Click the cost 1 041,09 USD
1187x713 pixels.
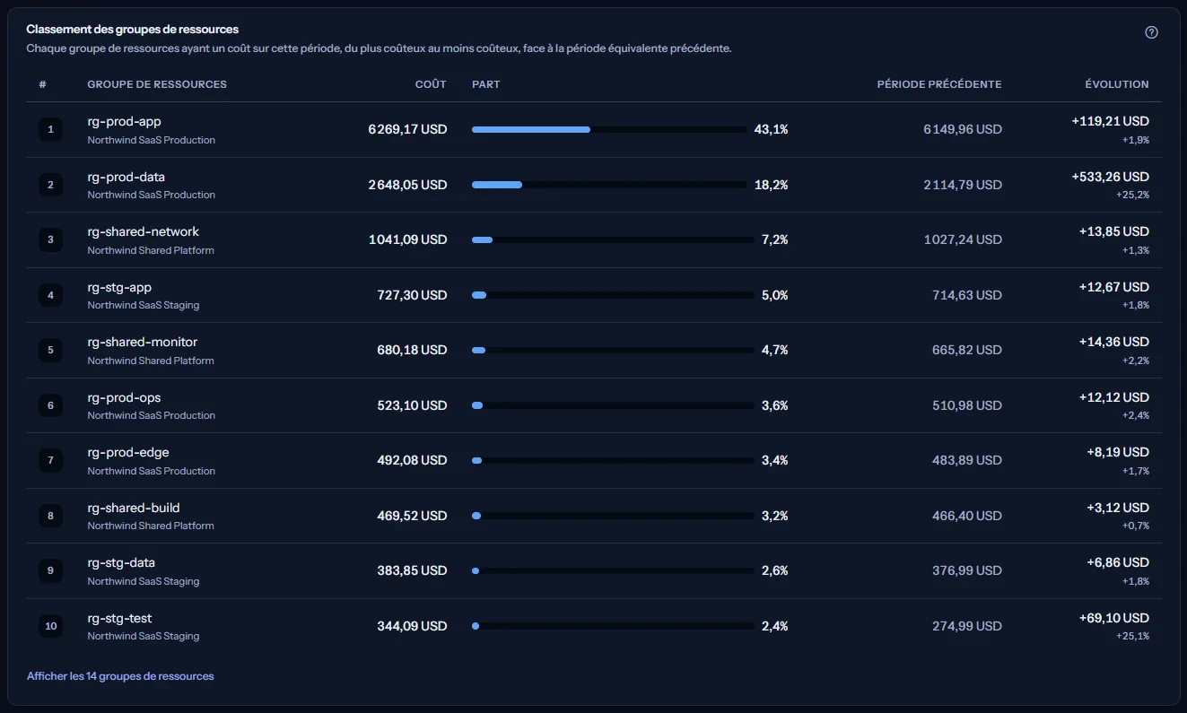tap(407, 239)
